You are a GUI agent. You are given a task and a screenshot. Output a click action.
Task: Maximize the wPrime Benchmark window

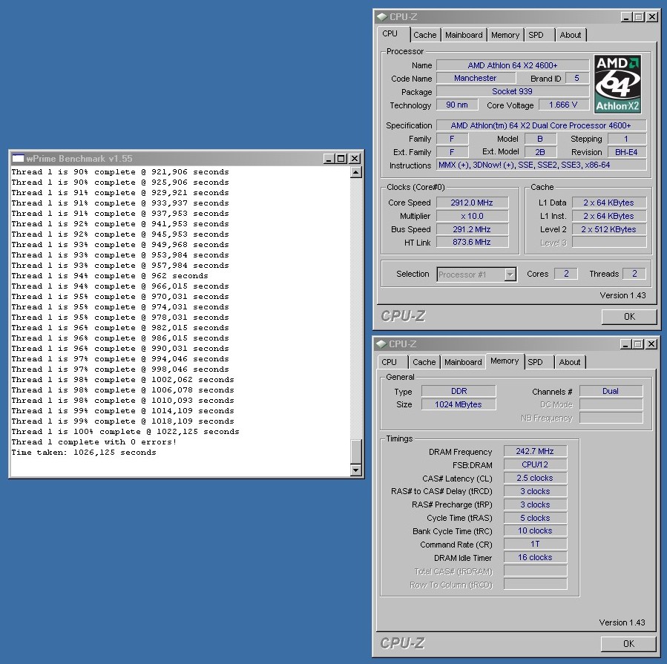pos(341,159)
